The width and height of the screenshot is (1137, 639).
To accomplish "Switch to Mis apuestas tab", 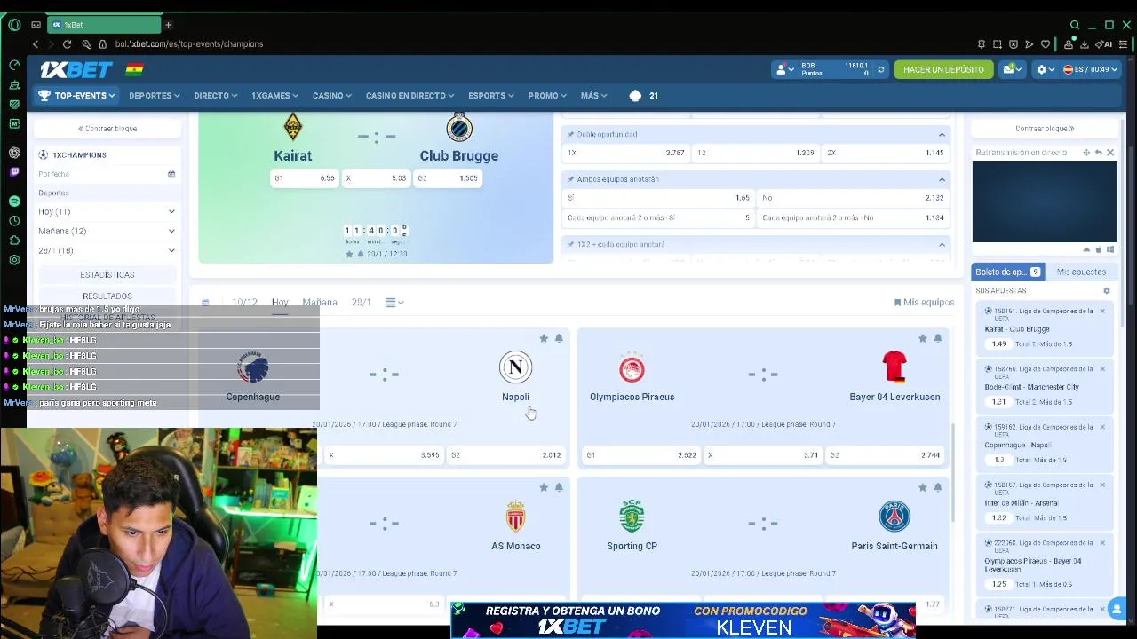I will [1081, 272].
